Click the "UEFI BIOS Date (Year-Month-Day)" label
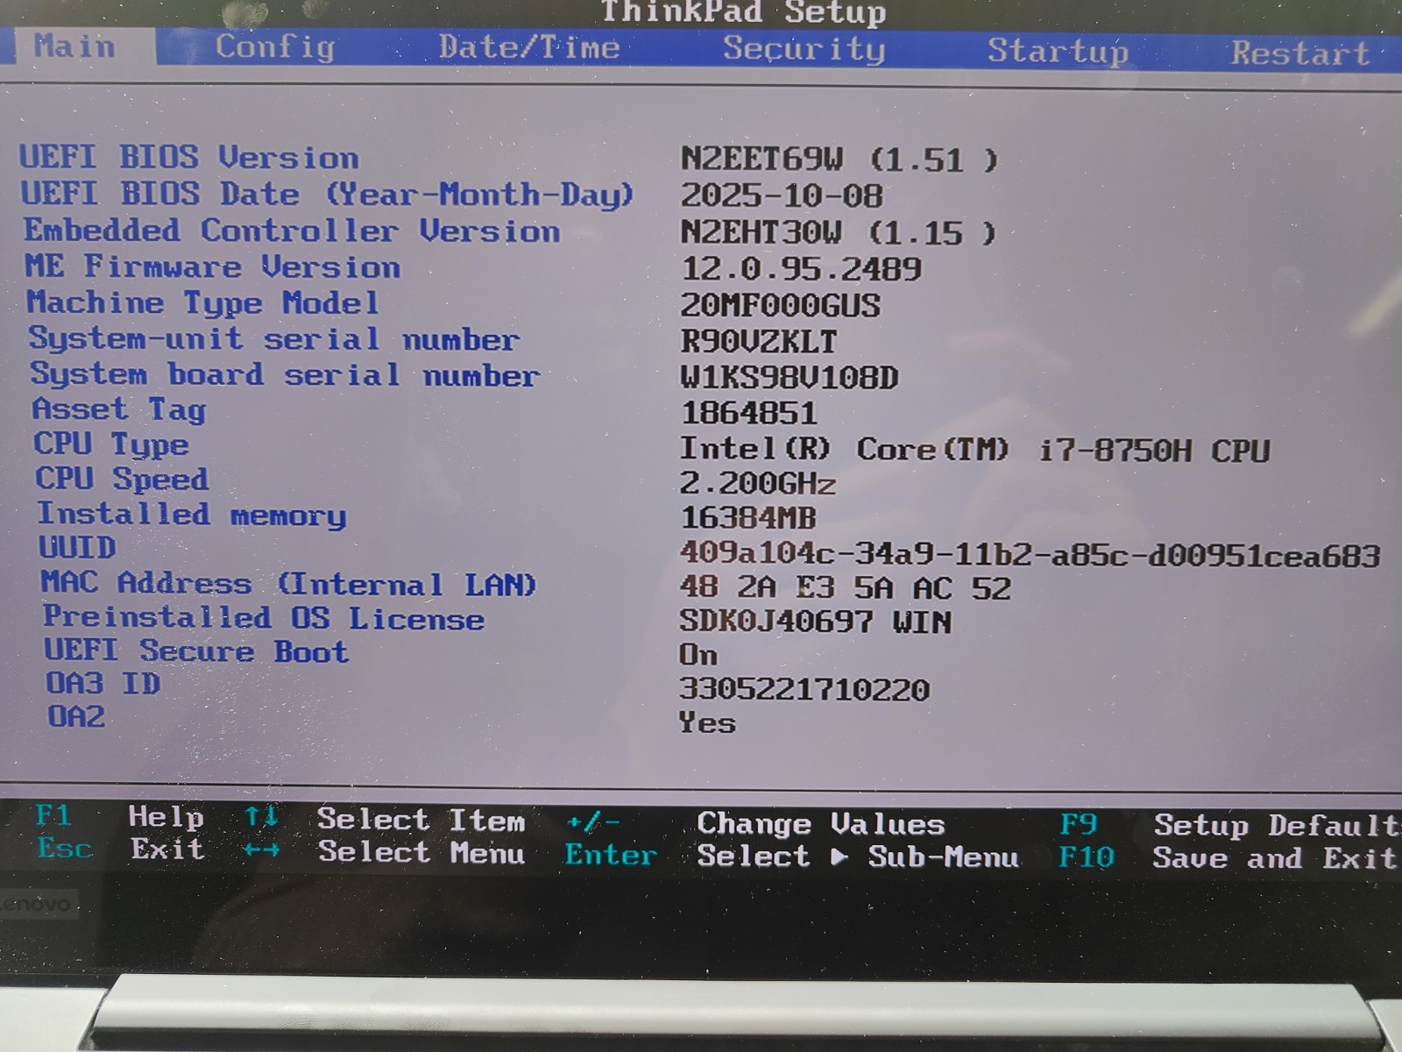This screenshot has width=1402, height=1052. click(x=327, y=195)
